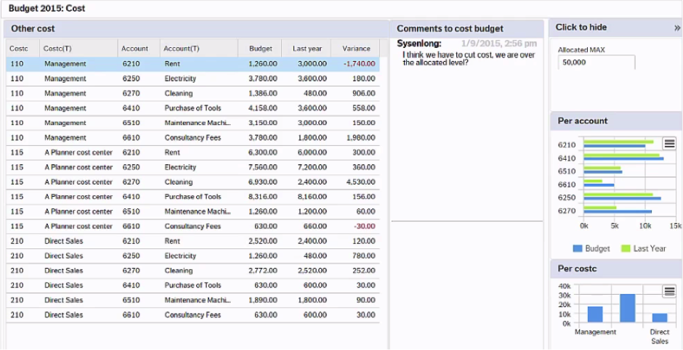
Task: Click the 6270 blue Budget bar
Action: 618,211
